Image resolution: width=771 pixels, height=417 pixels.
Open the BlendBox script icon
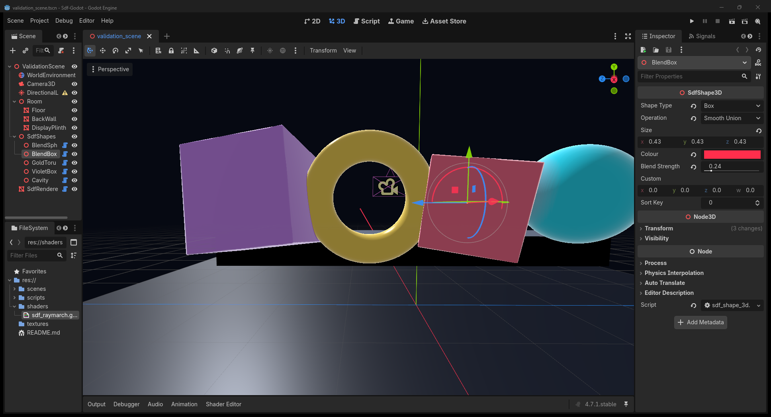(x=65, y=154)
